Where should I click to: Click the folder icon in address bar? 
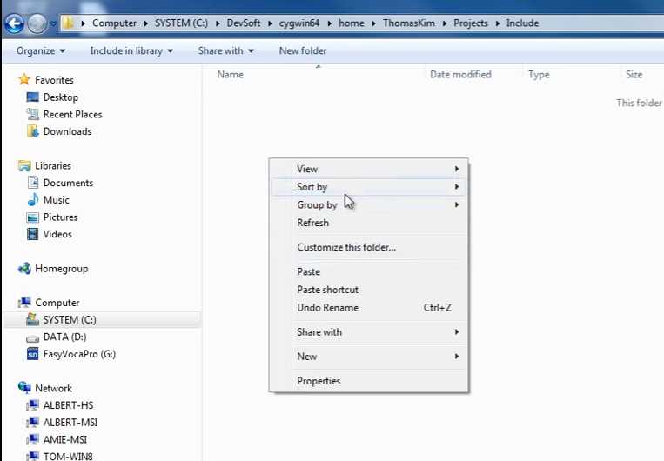click(x=68, y=23)
